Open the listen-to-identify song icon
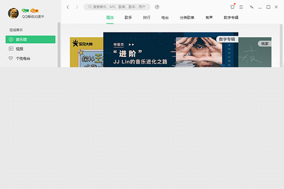Image resolution: width=284 pixels, height=189 pixels. pyautogui.click(x=157, y=7)
